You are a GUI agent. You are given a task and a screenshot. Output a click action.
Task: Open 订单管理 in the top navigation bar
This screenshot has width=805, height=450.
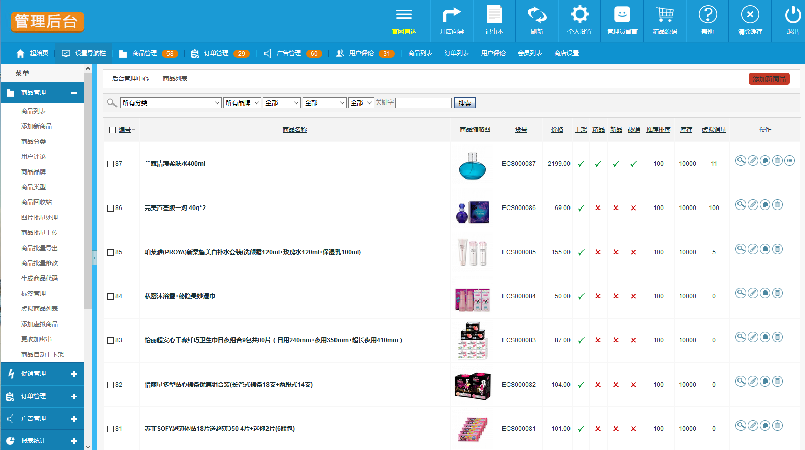(216, 53)
